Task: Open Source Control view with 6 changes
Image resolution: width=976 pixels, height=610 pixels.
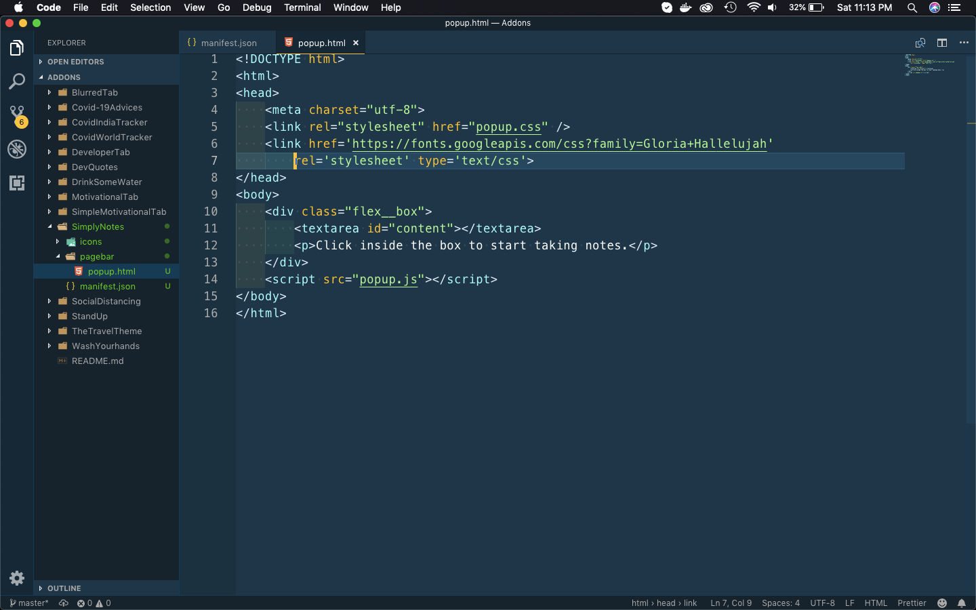Action: click(17, 116)
